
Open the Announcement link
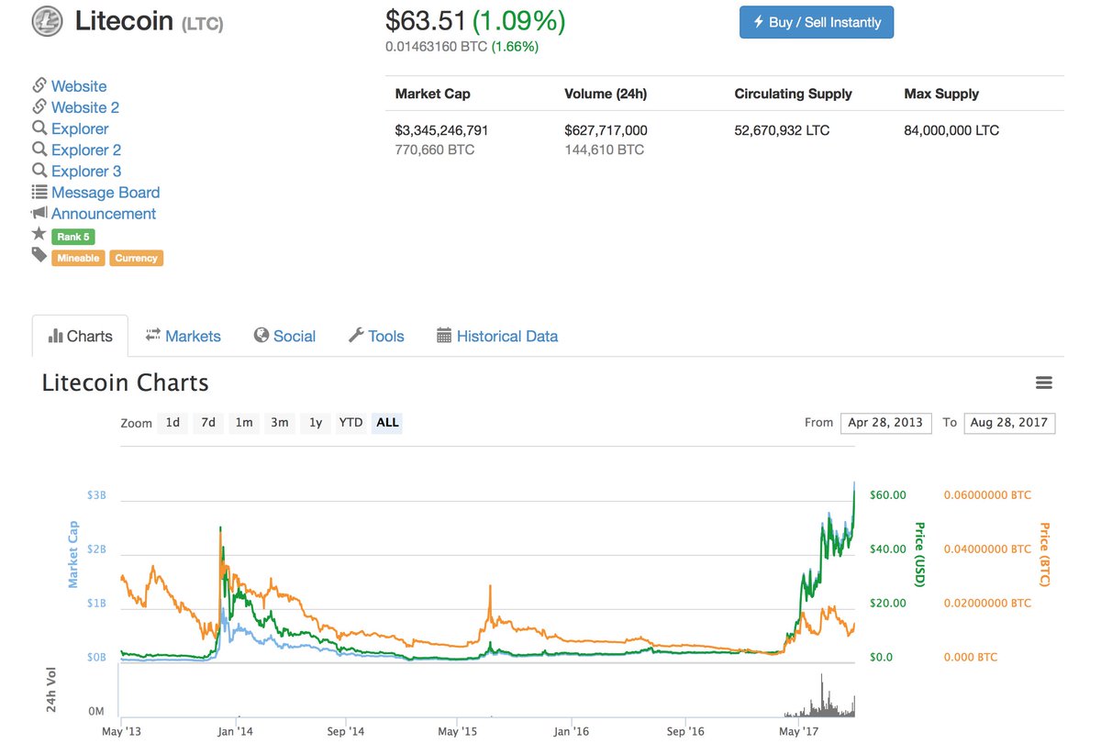pos(104,214)
